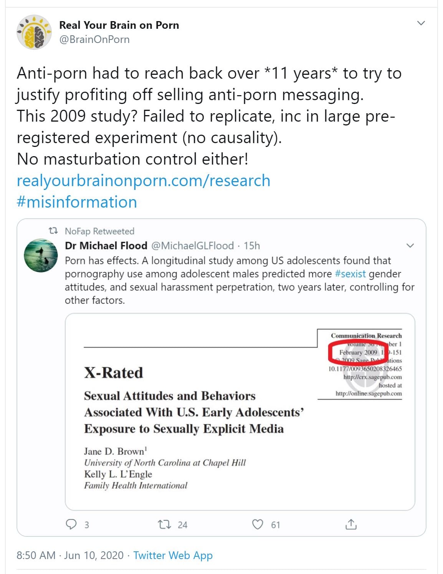Viewport: 443px width, 574px height.
Task: Open Real Your Brain on Porn avatar
Action: click(x=34, y=32)
